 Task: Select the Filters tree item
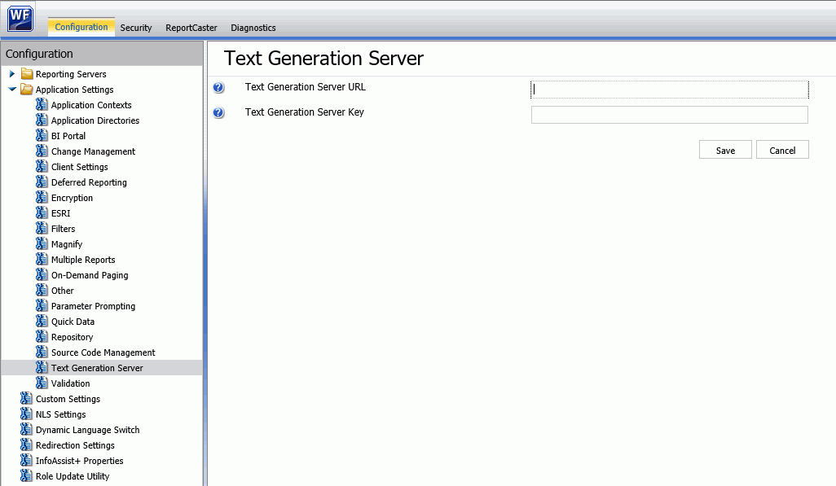[x=63, y=229]
